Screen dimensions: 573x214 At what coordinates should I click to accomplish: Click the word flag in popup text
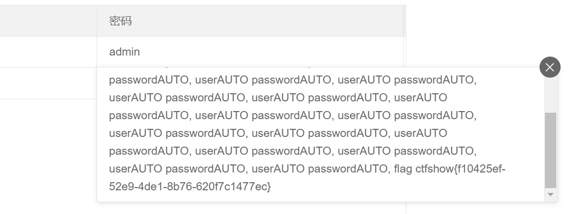click(x=403, y=169)
